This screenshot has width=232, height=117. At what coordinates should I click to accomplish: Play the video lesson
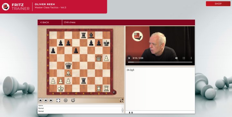[x=129, y=58]
